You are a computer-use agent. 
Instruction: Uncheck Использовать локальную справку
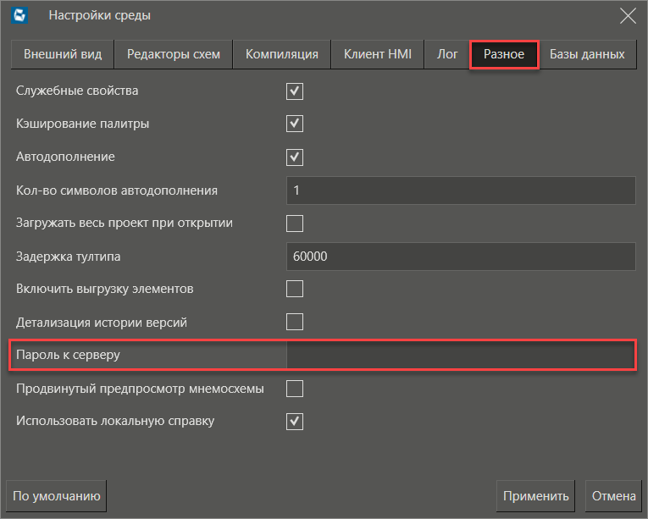pos(295,422)
